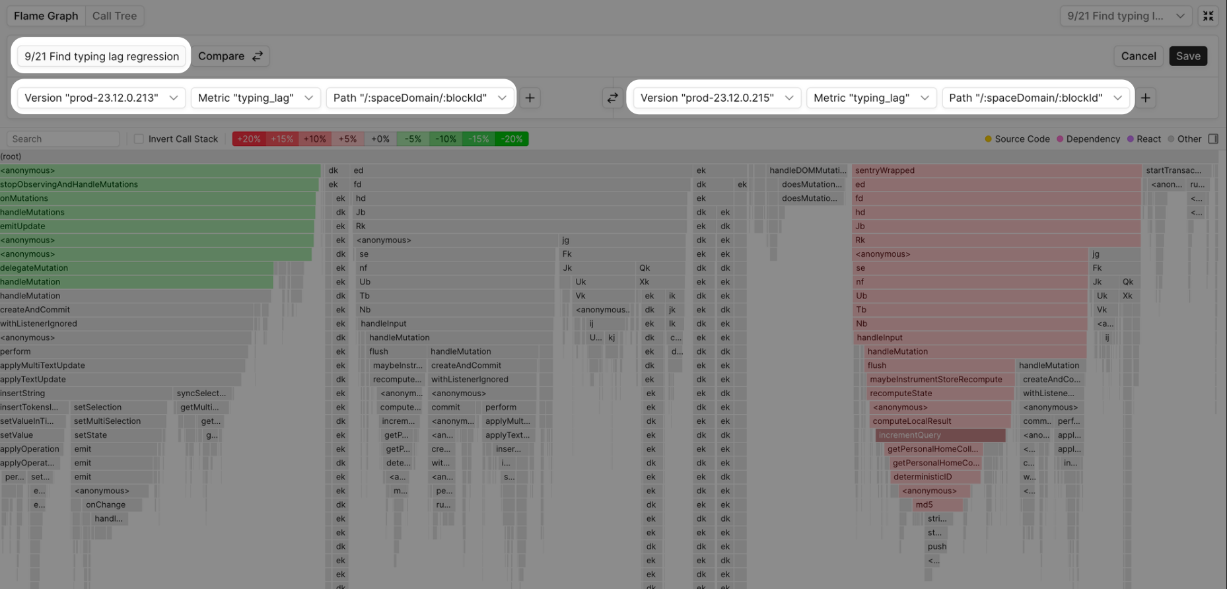Image resolution: width=1227 pixels, height=589 pixels.
Task: Select the green onMutations frame
Action: pyautogui.click(x=158, y=198)
